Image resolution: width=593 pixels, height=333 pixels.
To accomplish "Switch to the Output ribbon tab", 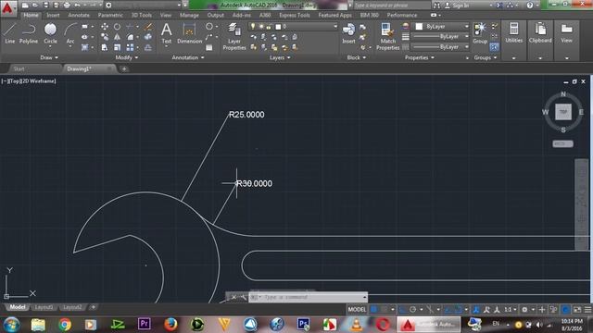I will click(216, 15).
